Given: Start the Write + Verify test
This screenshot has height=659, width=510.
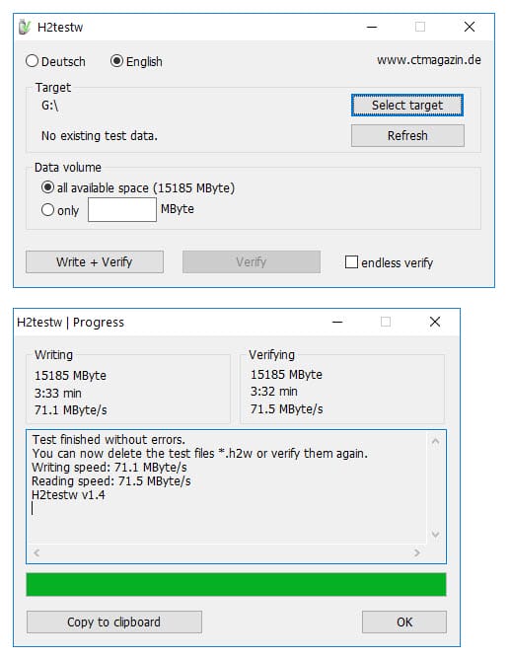Looking at the screenshot, I should pos(95,261).
